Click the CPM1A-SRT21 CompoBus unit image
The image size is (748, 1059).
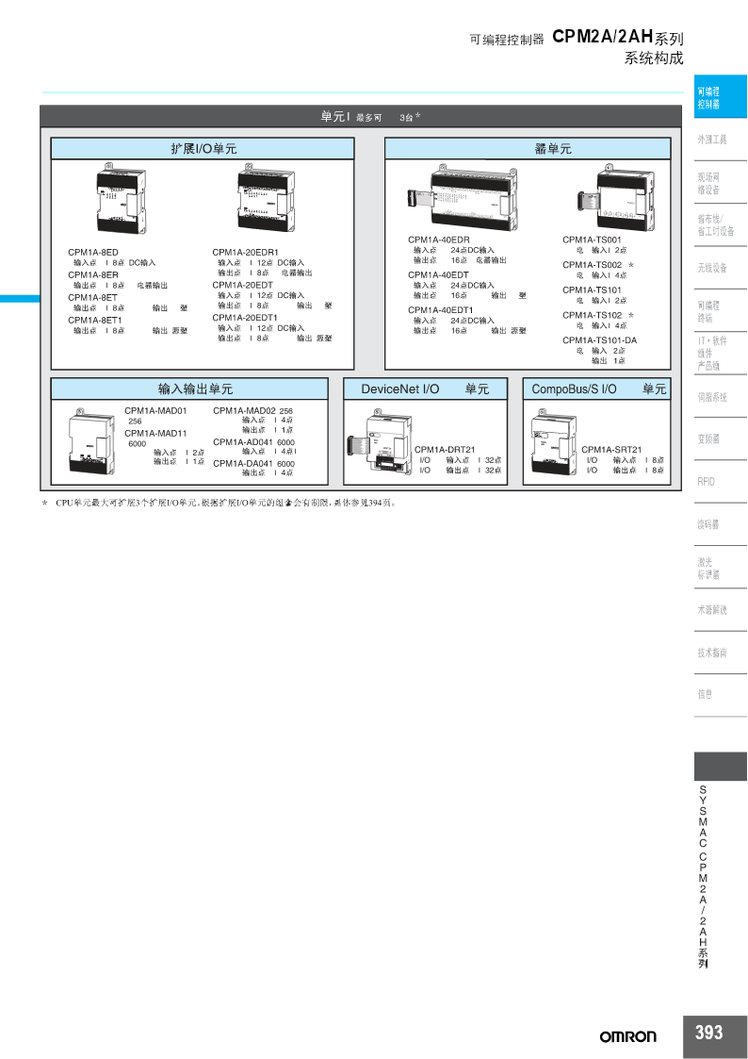tap(554, 441)
